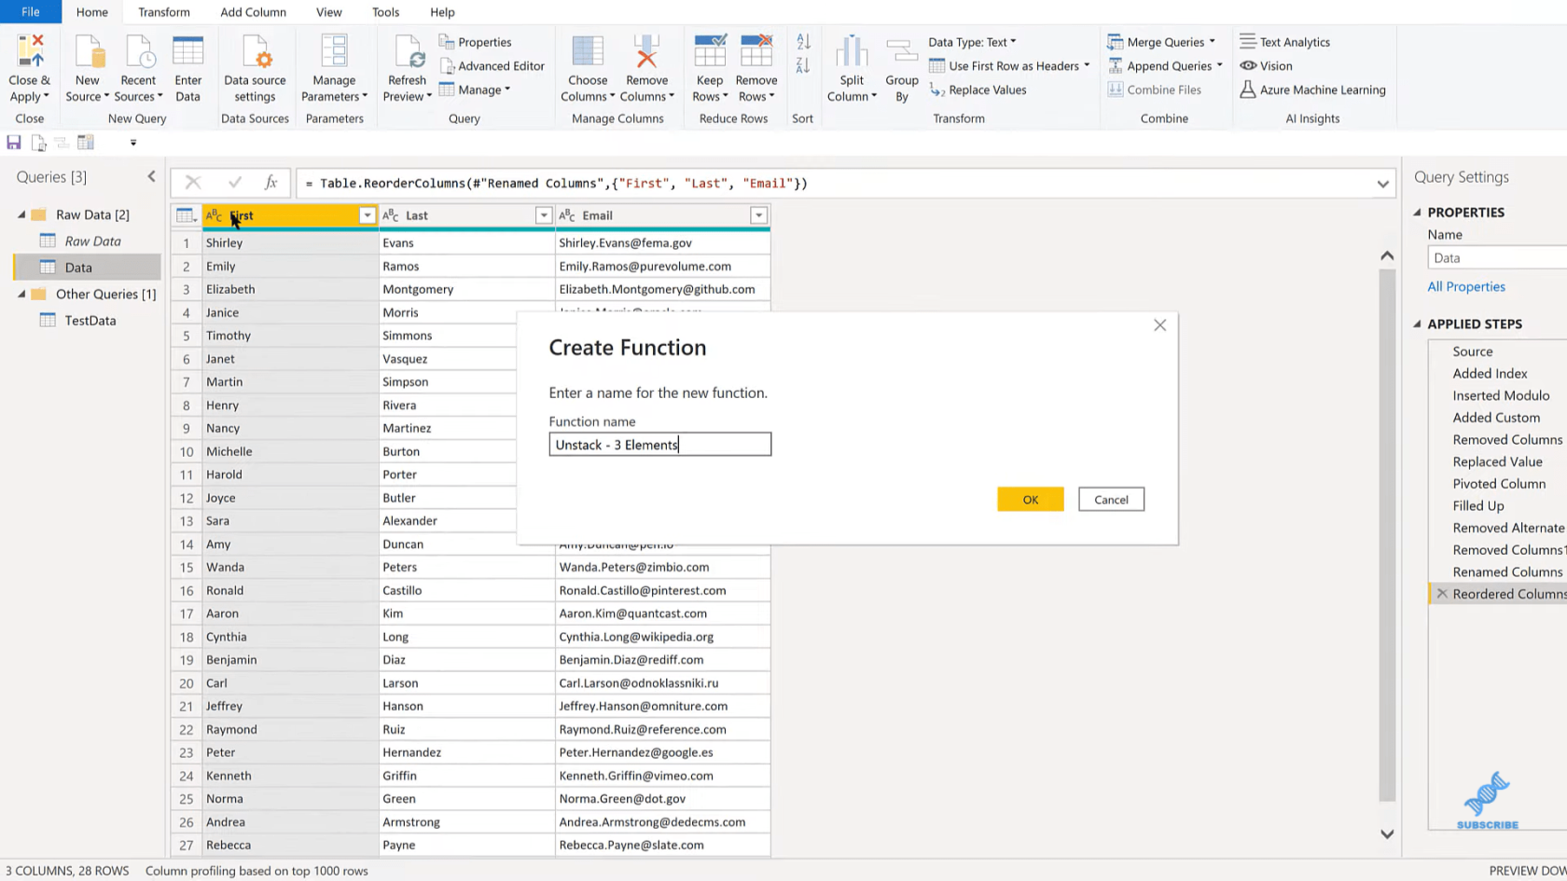
Task: Open All Properties link
Action: click(1466, 286)
